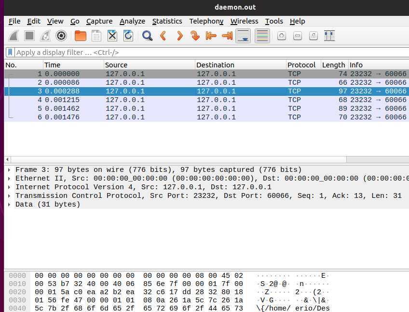Click the shark fin start capture icon
The image size is (409, 312).
(x=14, y=36)
